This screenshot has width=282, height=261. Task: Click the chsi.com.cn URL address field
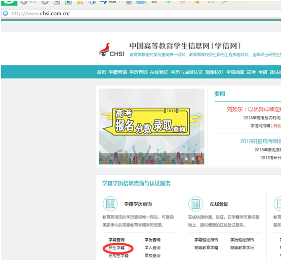pyautogui.click(x=141, y=14)
